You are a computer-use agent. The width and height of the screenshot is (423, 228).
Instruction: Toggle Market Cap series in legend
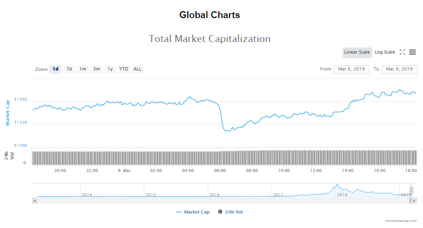(193, 212)
